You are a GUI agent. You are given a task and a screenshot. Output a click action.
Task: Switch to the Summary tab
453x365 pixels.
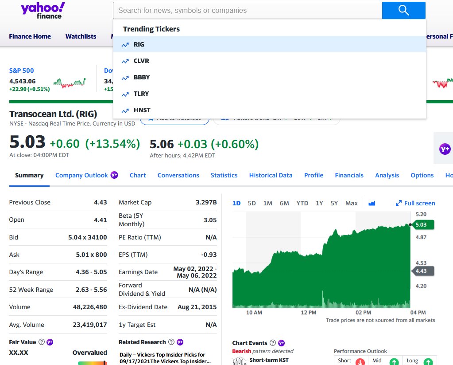29,175
